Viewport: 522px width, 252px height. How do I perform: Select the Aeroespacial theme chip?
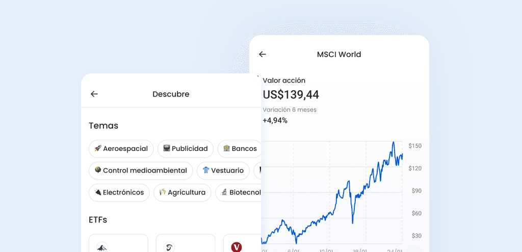point(121,148)
